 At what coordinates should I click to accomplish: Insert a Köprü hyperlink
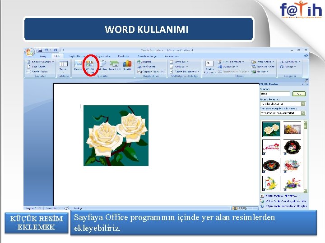pyautogui.click(x=144, y=62)
